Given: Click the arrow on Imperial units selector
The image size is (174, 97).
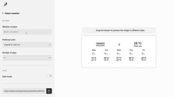Looking at the screenshot, I should (50, 45).
